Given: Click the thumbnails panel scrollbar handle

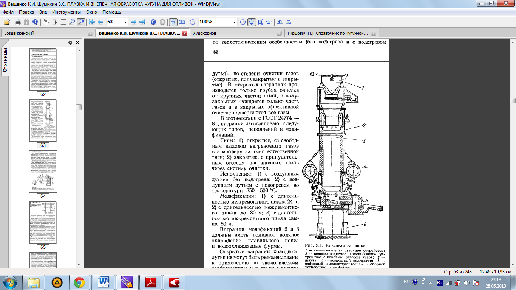Looking at the screenshot, I should [79, 107].
